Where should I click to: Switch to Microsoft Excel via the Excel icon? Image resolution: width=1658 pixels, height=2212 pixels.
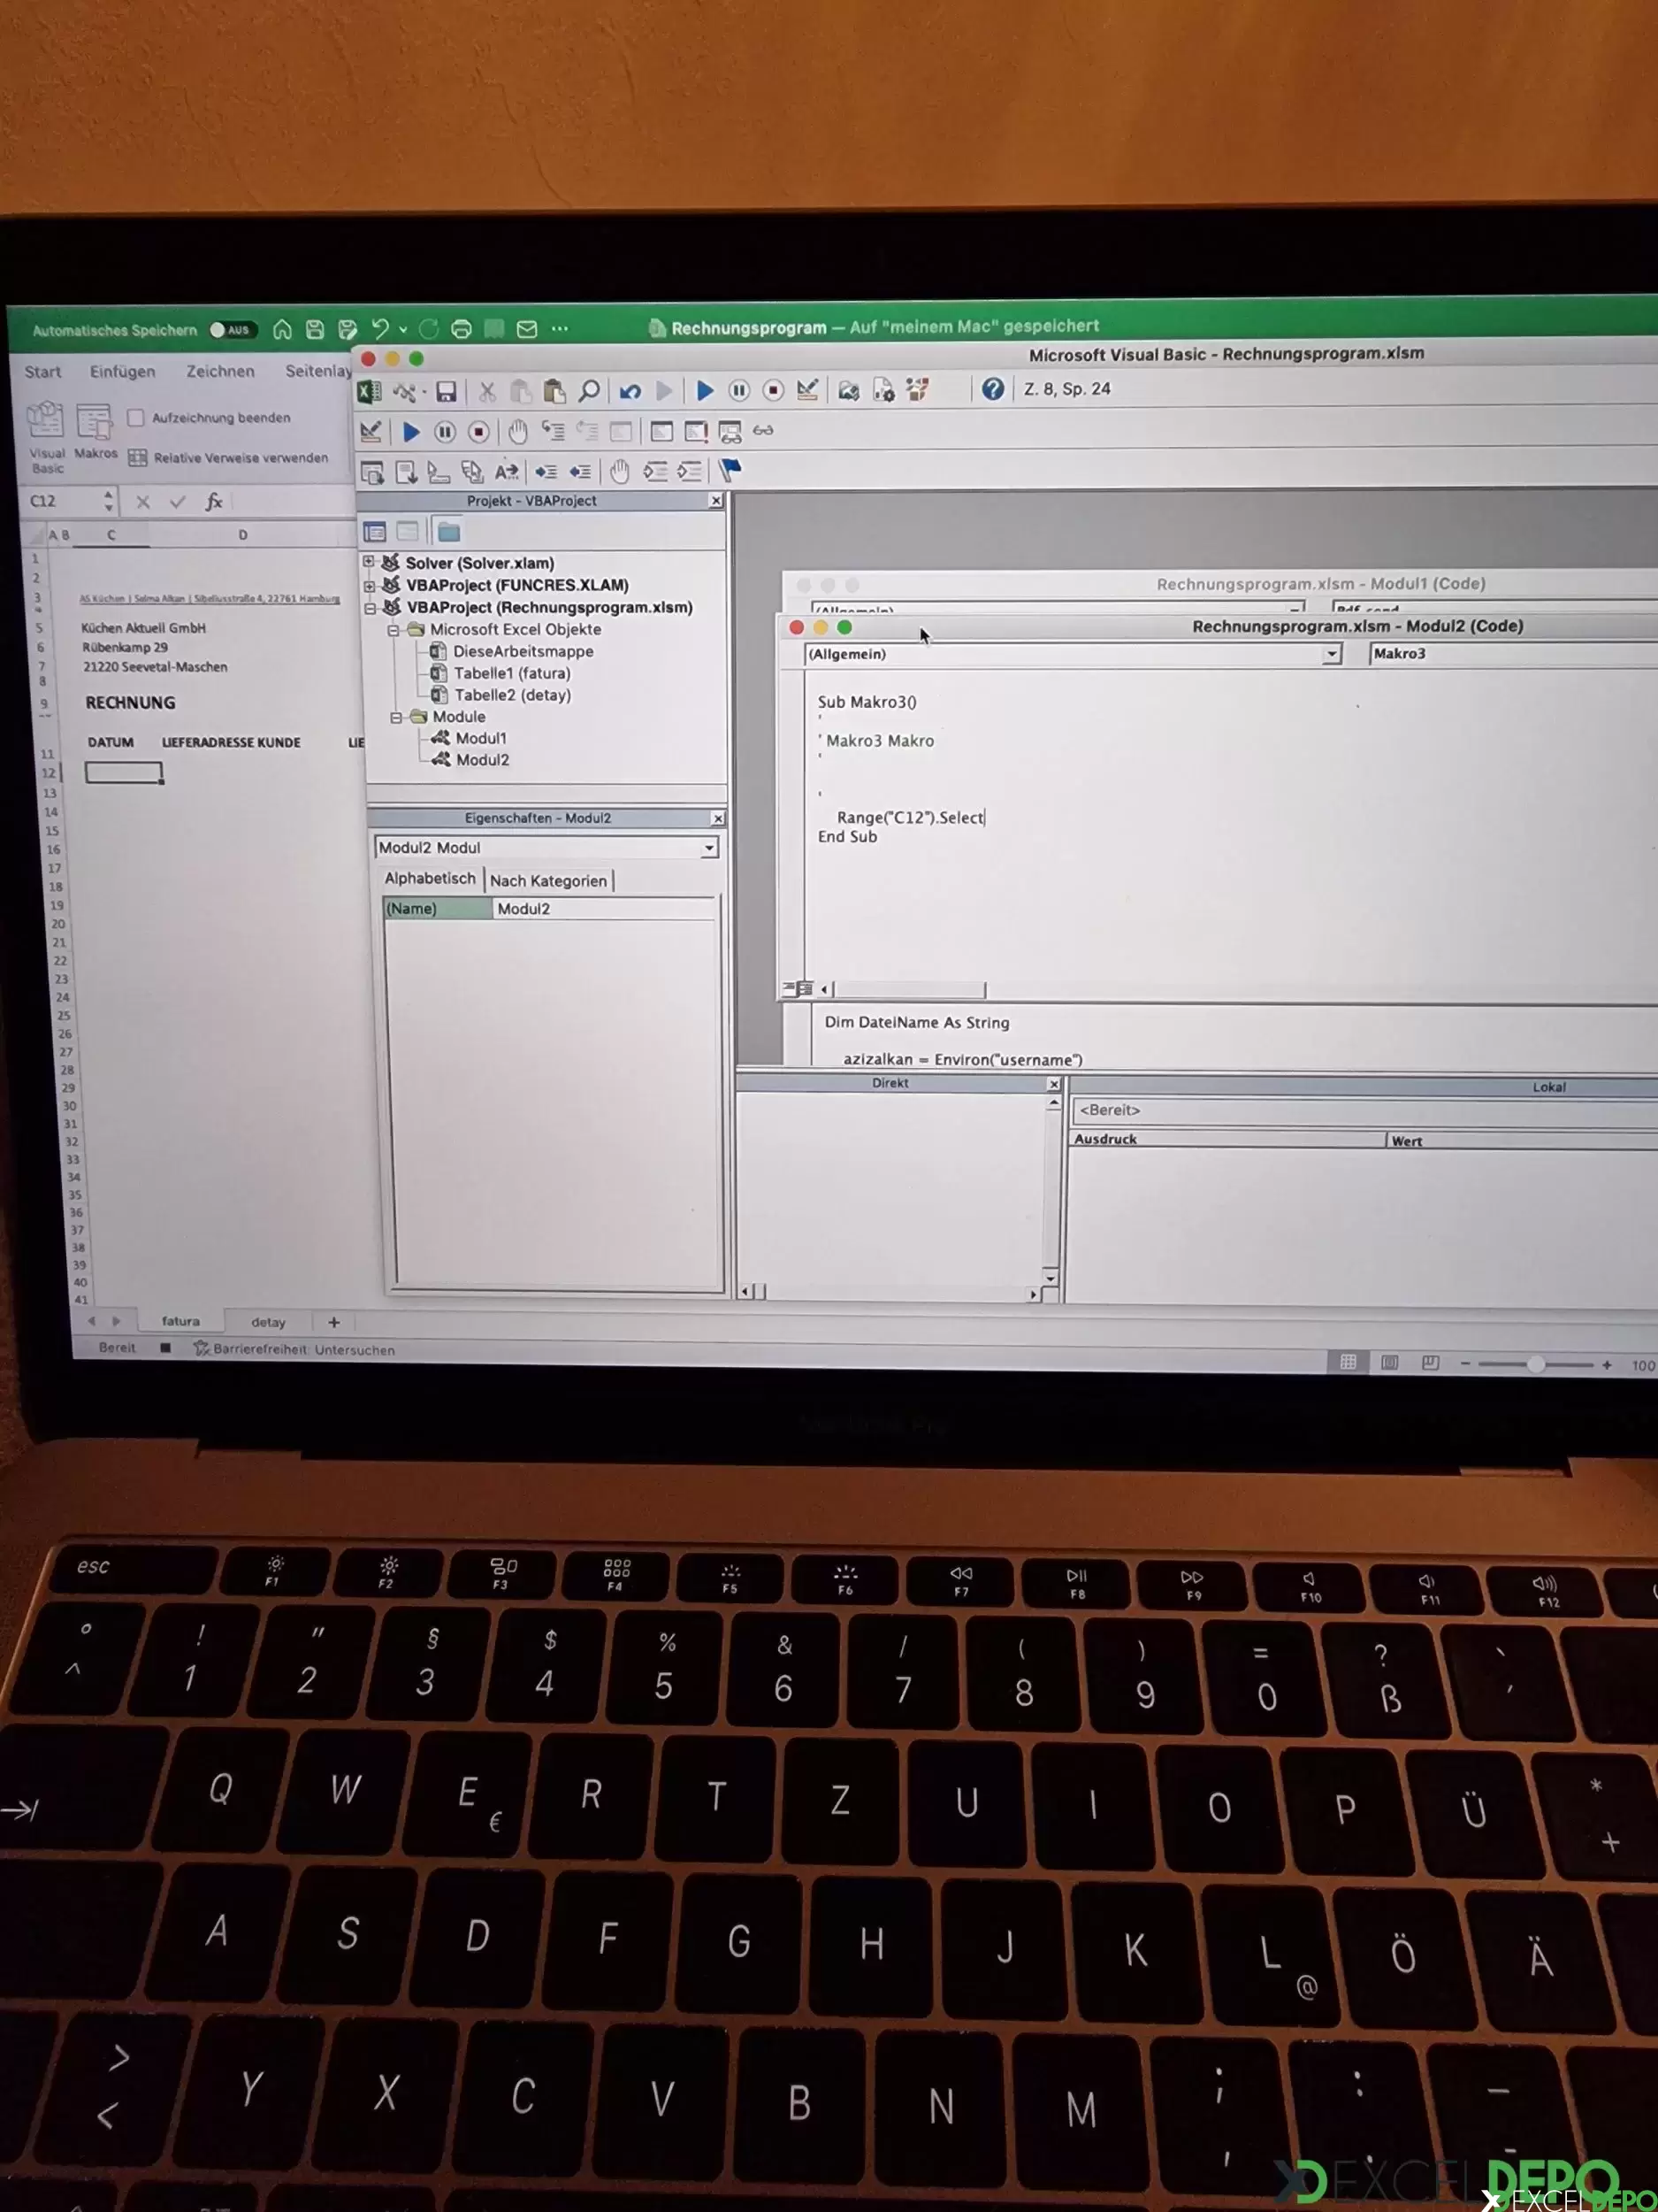[369, 391]
